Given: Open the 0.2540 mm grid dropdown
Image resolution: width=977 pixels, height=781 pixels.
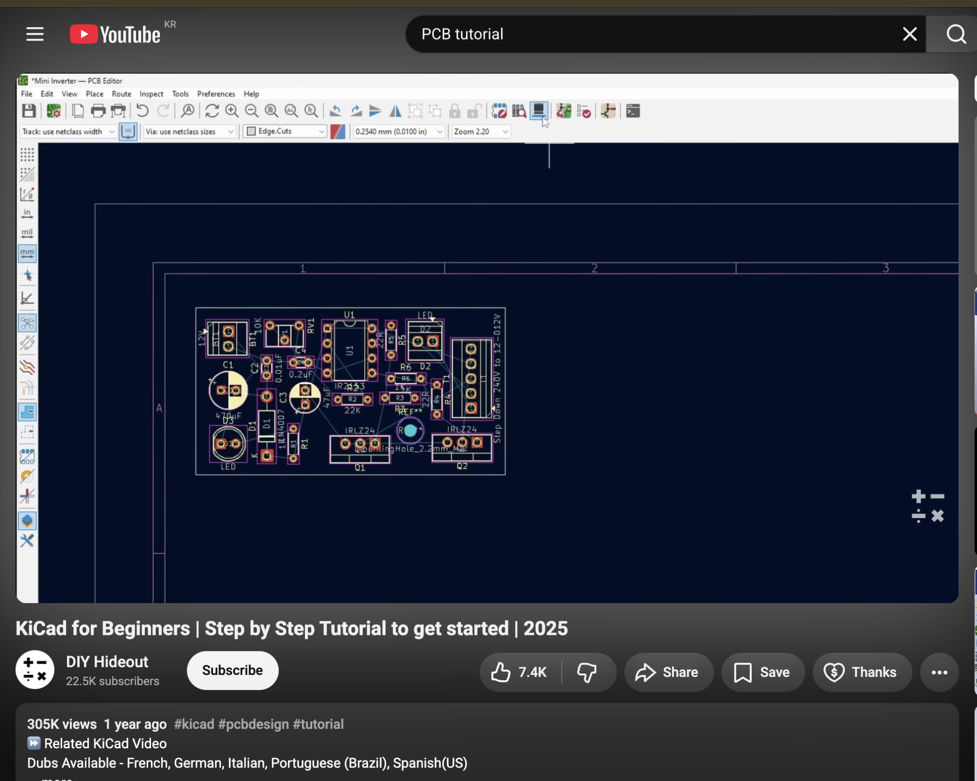Looking at the screenshot, I should point(399,131).
